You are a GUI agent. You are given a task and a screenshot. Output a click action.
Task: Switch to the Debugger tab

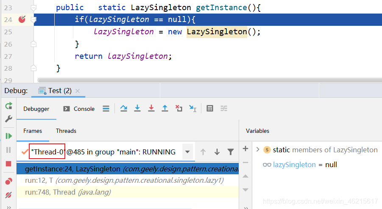tap(36, 109)
